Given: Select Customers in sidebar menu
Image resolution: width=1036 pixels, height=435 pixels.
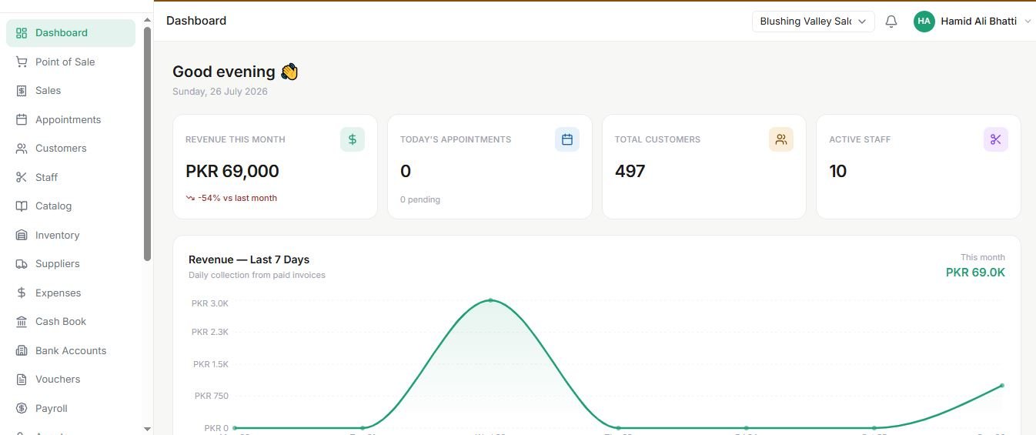Looking at the screenshot, I should pos(71,149).
